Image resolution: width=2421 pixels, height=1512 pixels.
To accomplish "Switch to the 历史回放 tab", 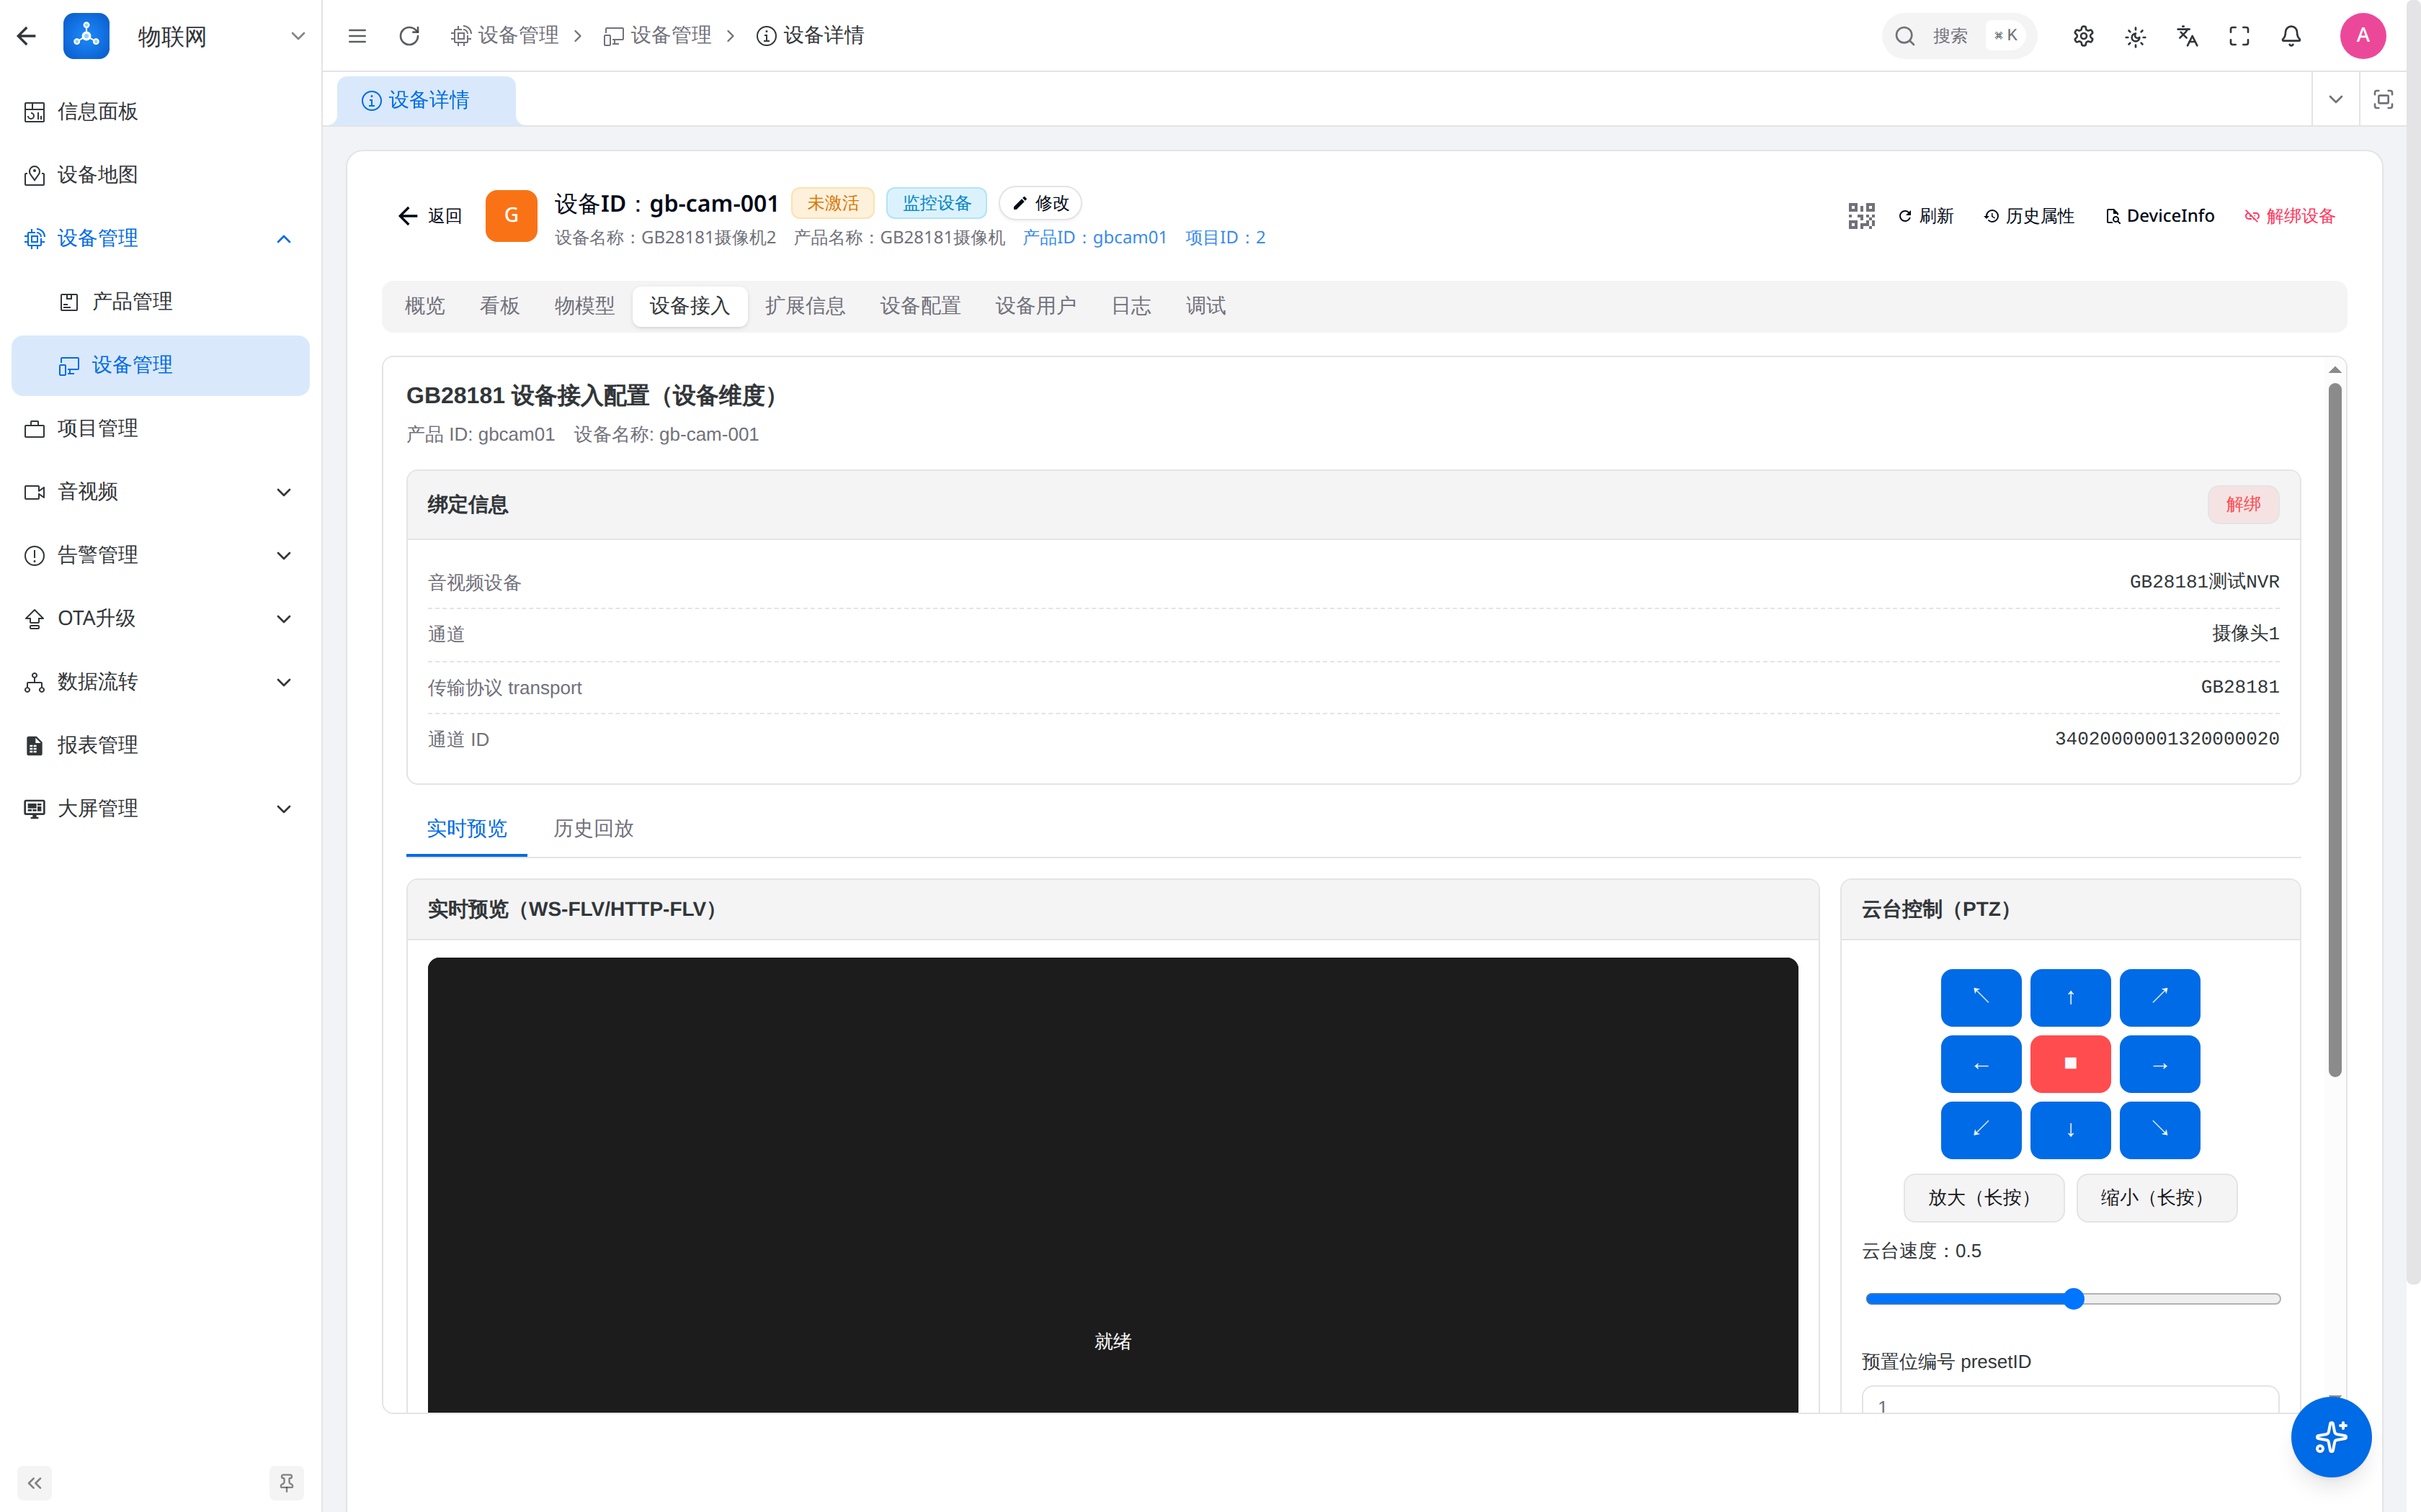I will click(x=593, y=829).
